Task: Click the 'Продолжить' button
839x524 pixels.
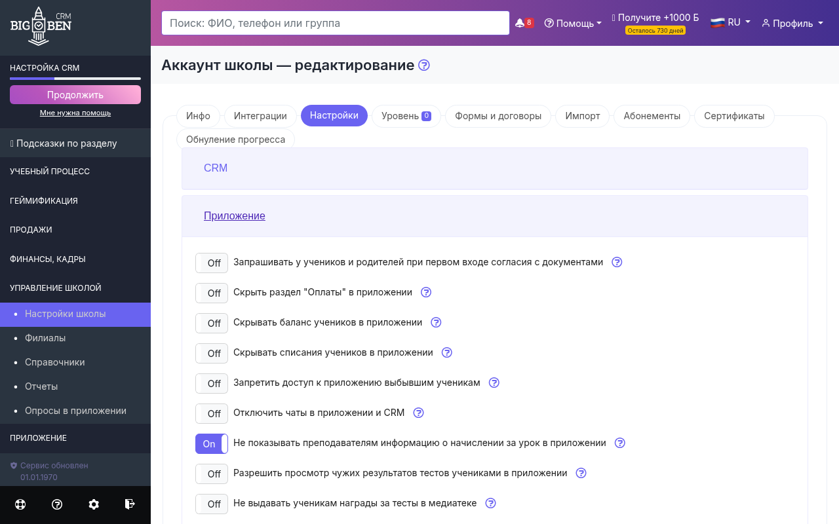Action: 75,94
